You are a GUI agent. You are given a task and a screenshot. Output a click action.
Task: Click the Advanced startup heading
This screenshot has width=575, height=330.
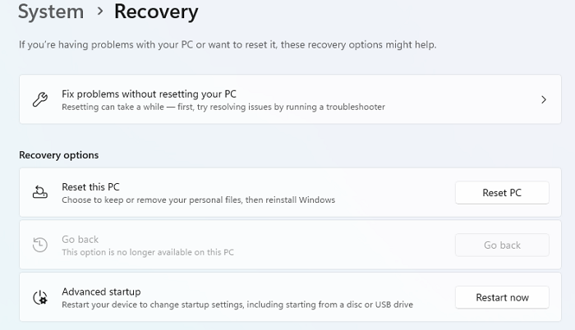[101, 291]
